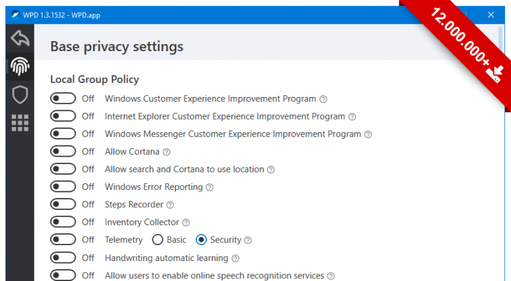This screenshot has height=281, width=511.
Task: Open the shield blocker section icon
Action: (20, 94)
